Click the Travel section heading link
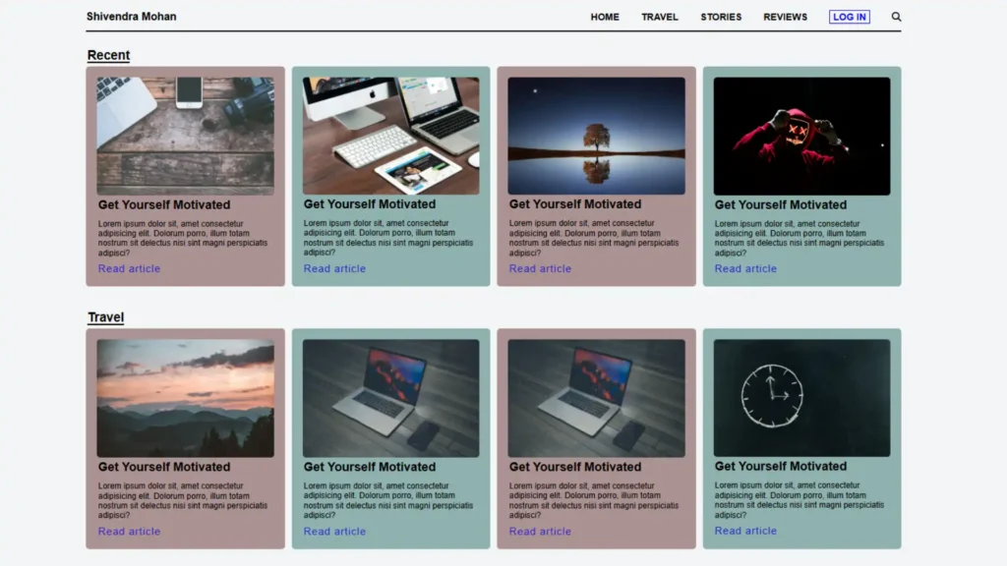 click(x=105, y=316)
